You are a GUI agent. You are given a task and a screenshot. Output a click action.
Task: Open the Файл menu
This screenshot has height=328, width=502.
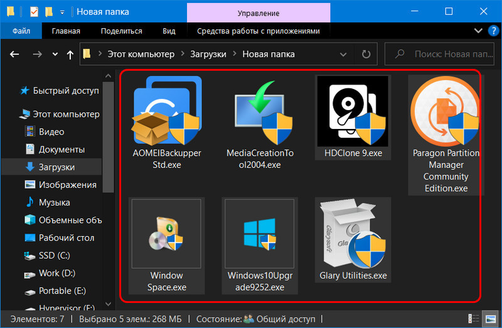point(21,31)
